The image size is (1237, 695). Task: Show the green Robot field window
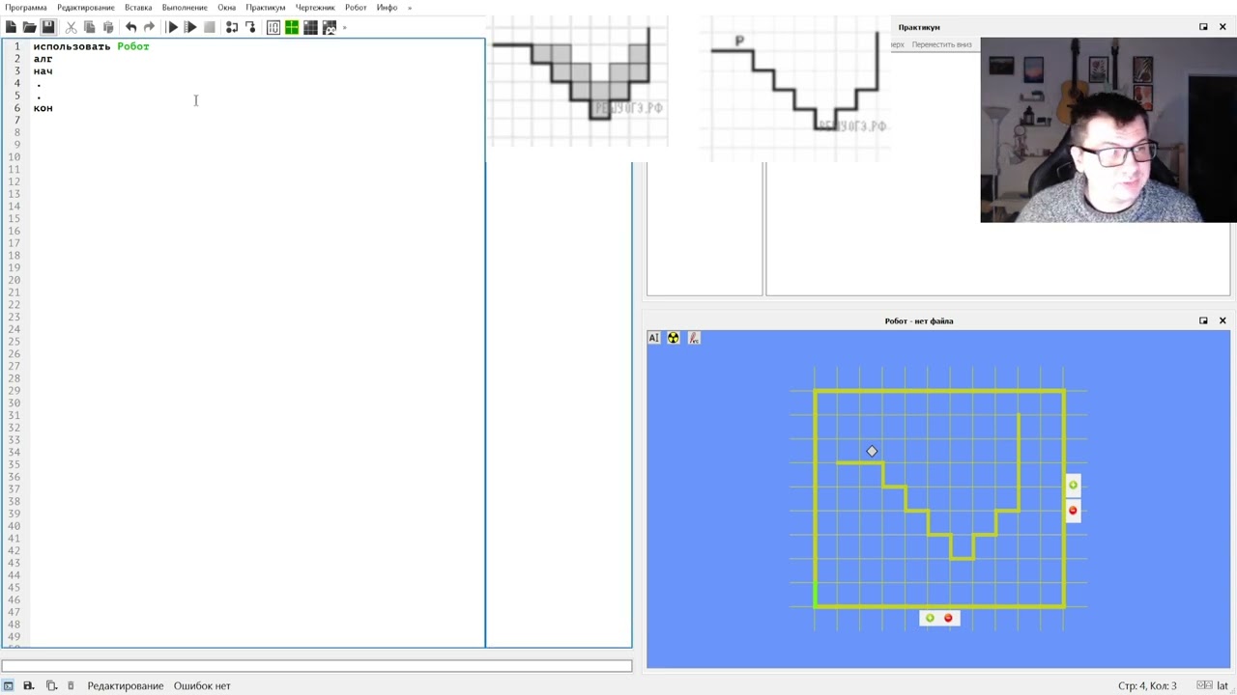click(292, 27)
